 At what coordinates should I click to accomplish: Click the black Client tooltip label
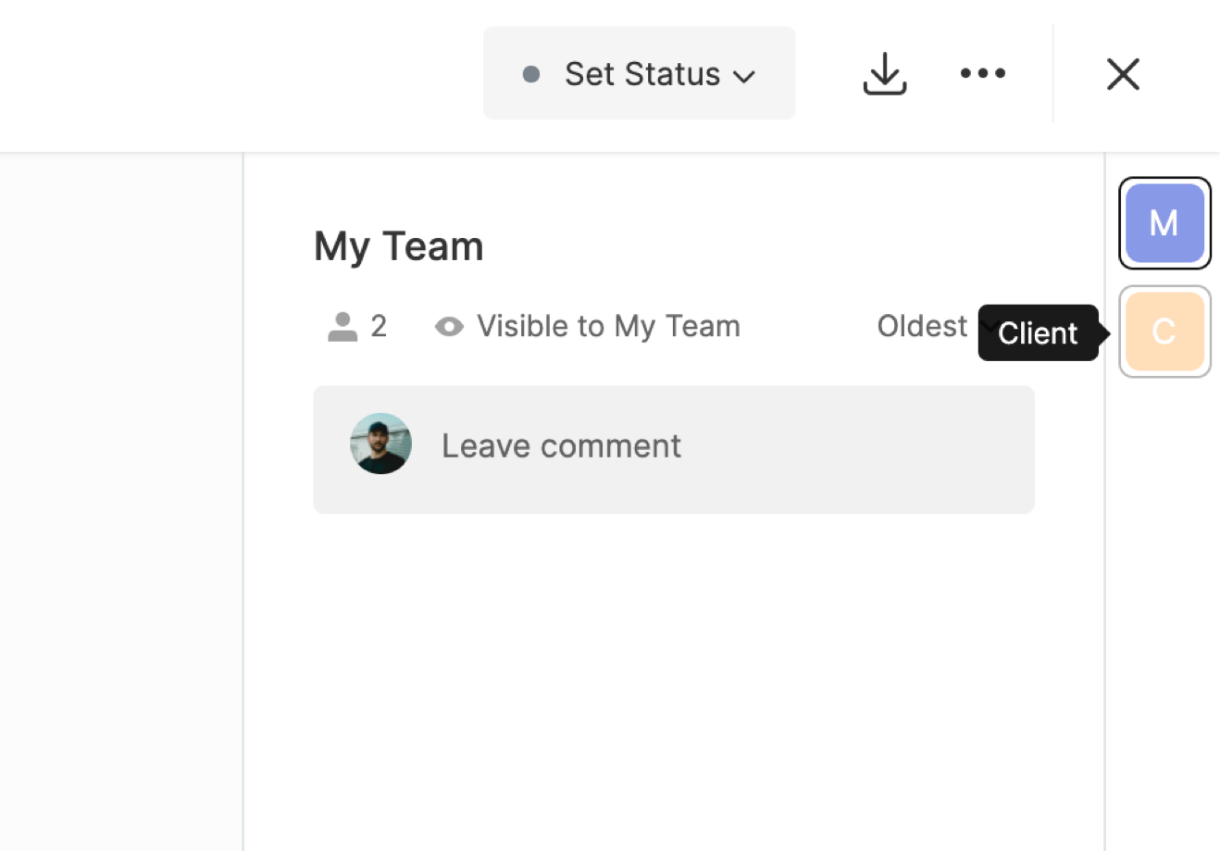(1038, 333)
